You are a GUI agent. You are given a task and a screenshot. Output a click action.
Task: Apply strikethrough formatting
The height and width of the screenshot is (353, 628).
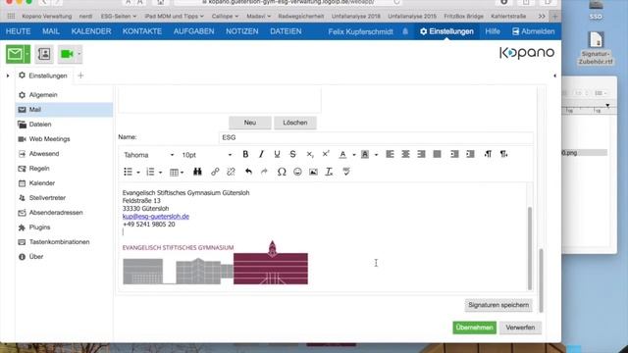coord(292,155)
